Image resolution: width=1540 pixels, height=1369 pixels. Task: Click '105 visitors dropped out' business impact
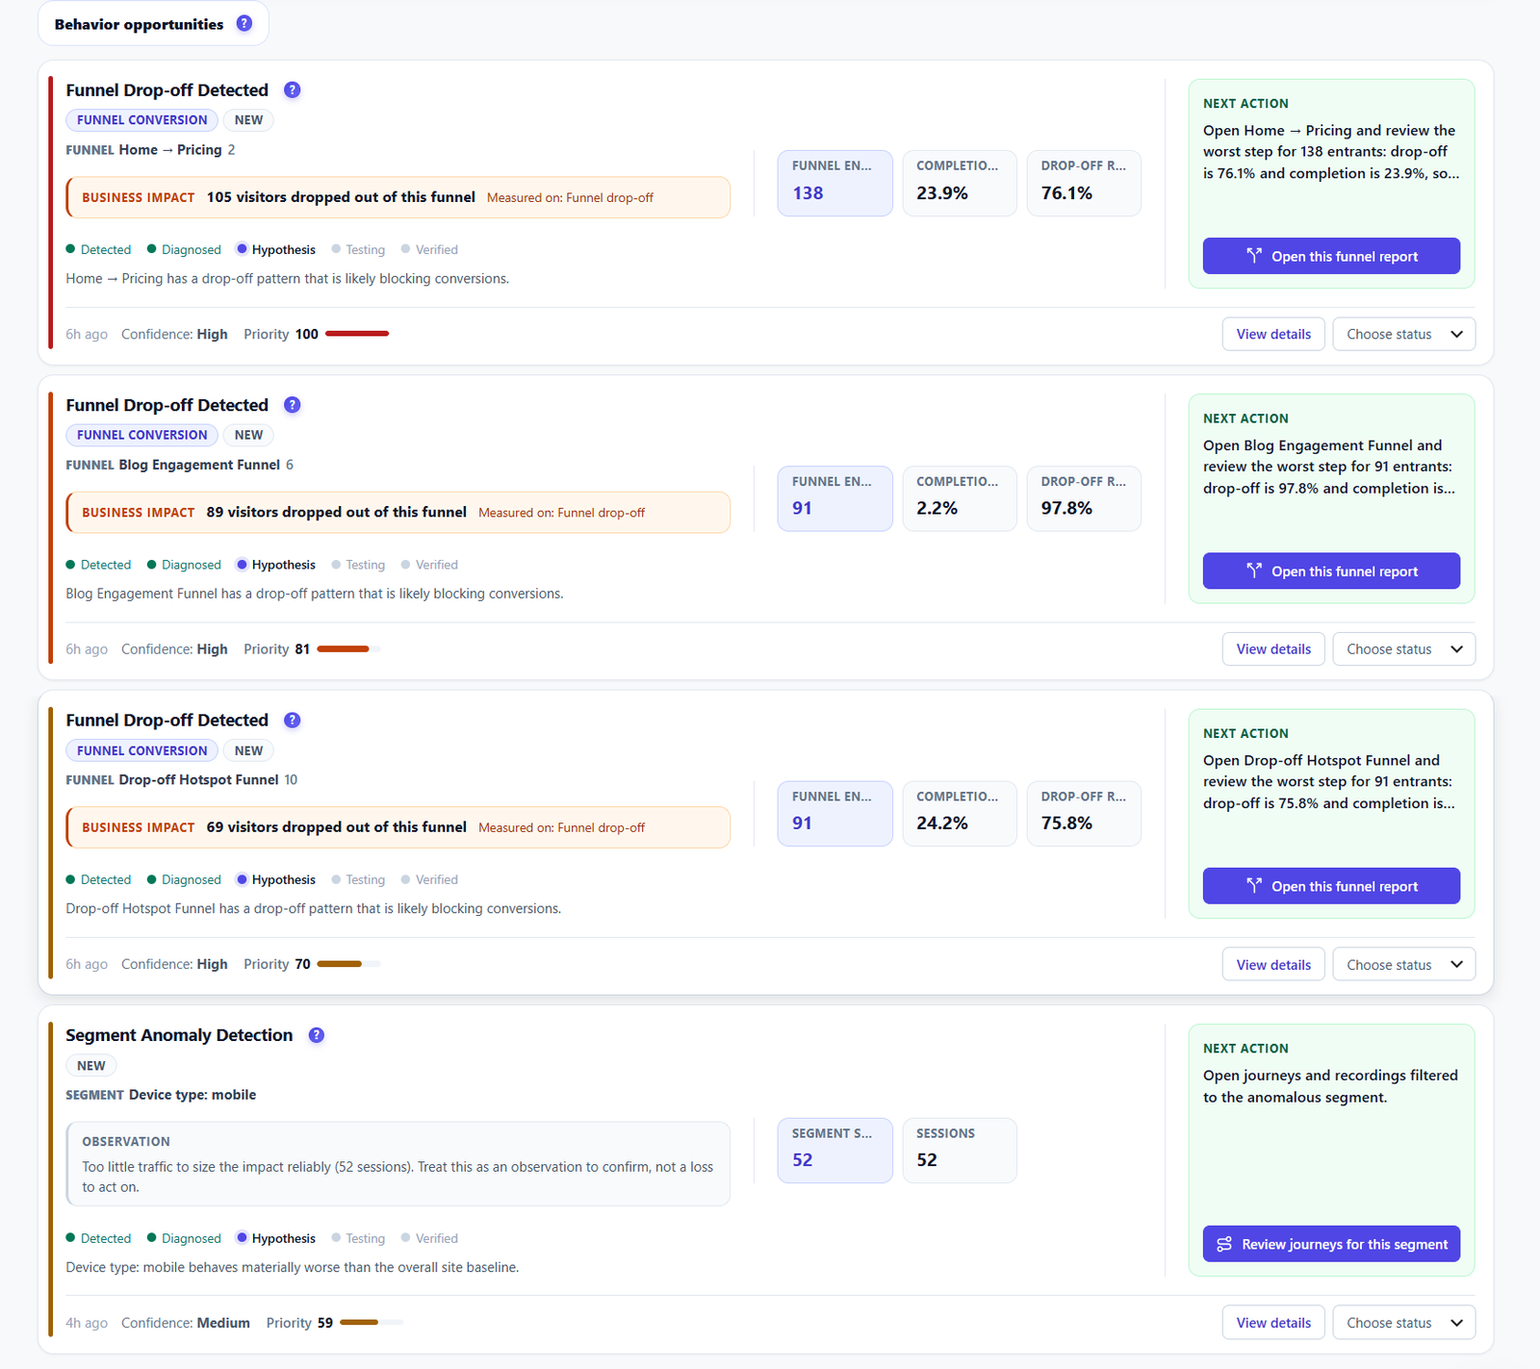pos(398,197)
